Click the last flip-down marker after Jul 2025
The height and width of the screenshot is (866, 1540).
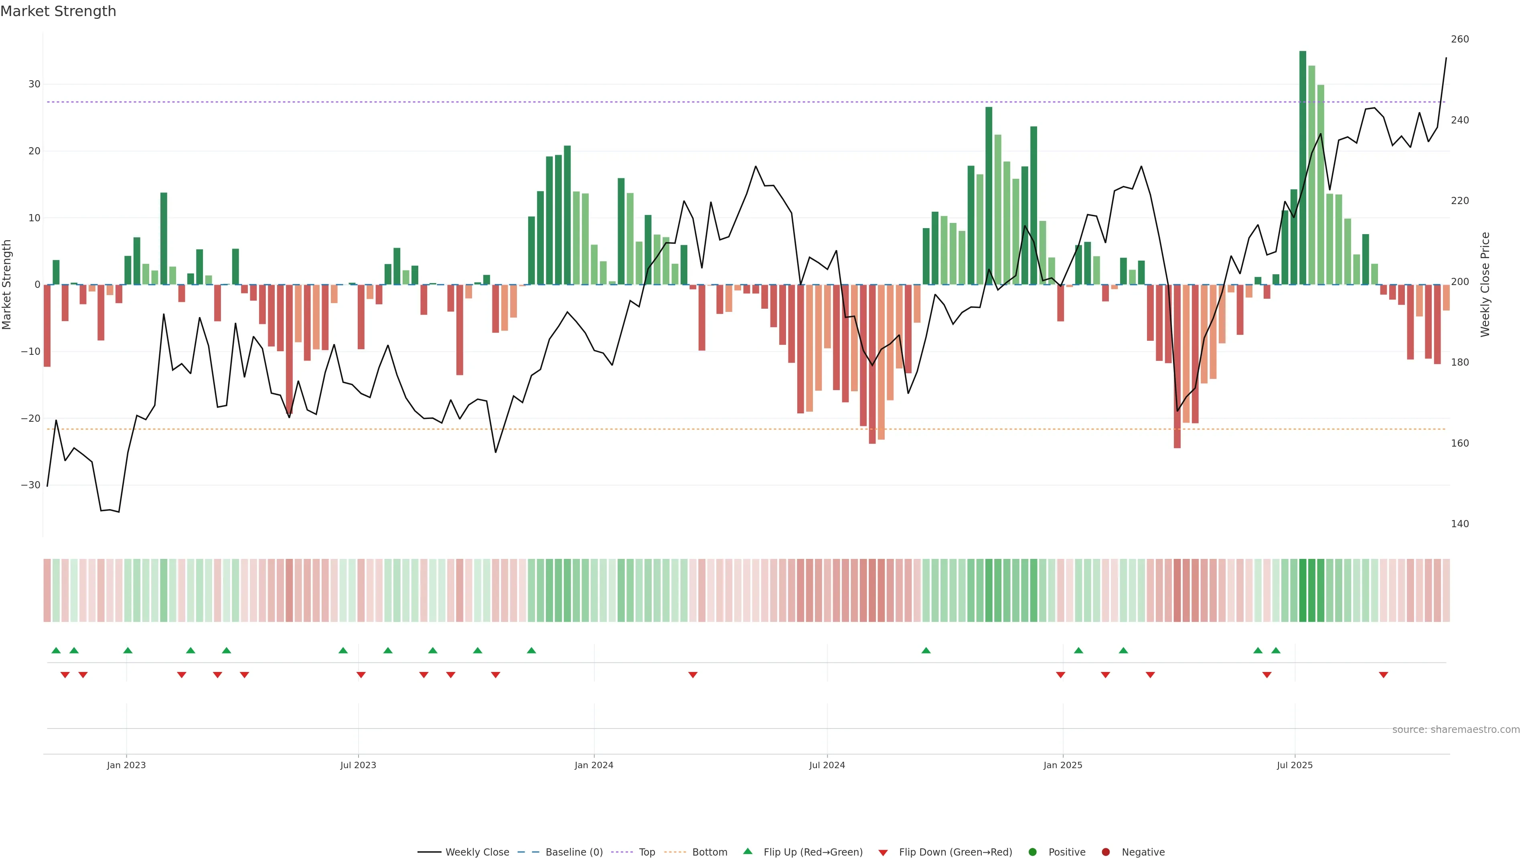coord(1383,675)
